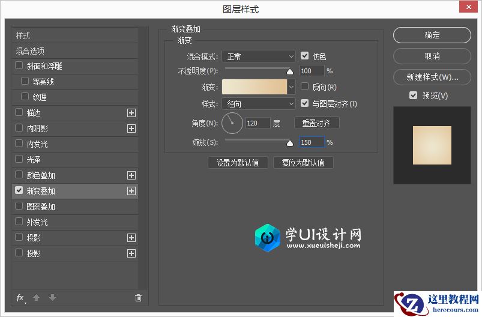Enable 内发光 checkbox

19,143
